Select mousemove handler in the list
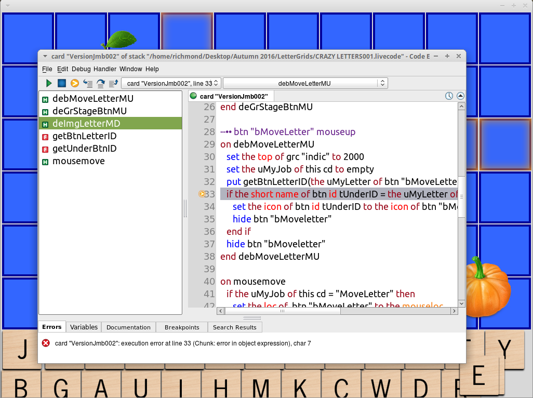 coord(78,161)
